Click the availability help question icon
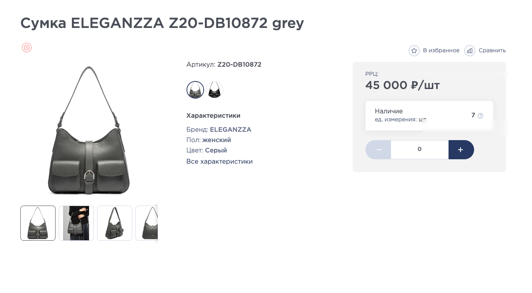The width and height of the screenshot is (532, 293). (x=480, y=116)
